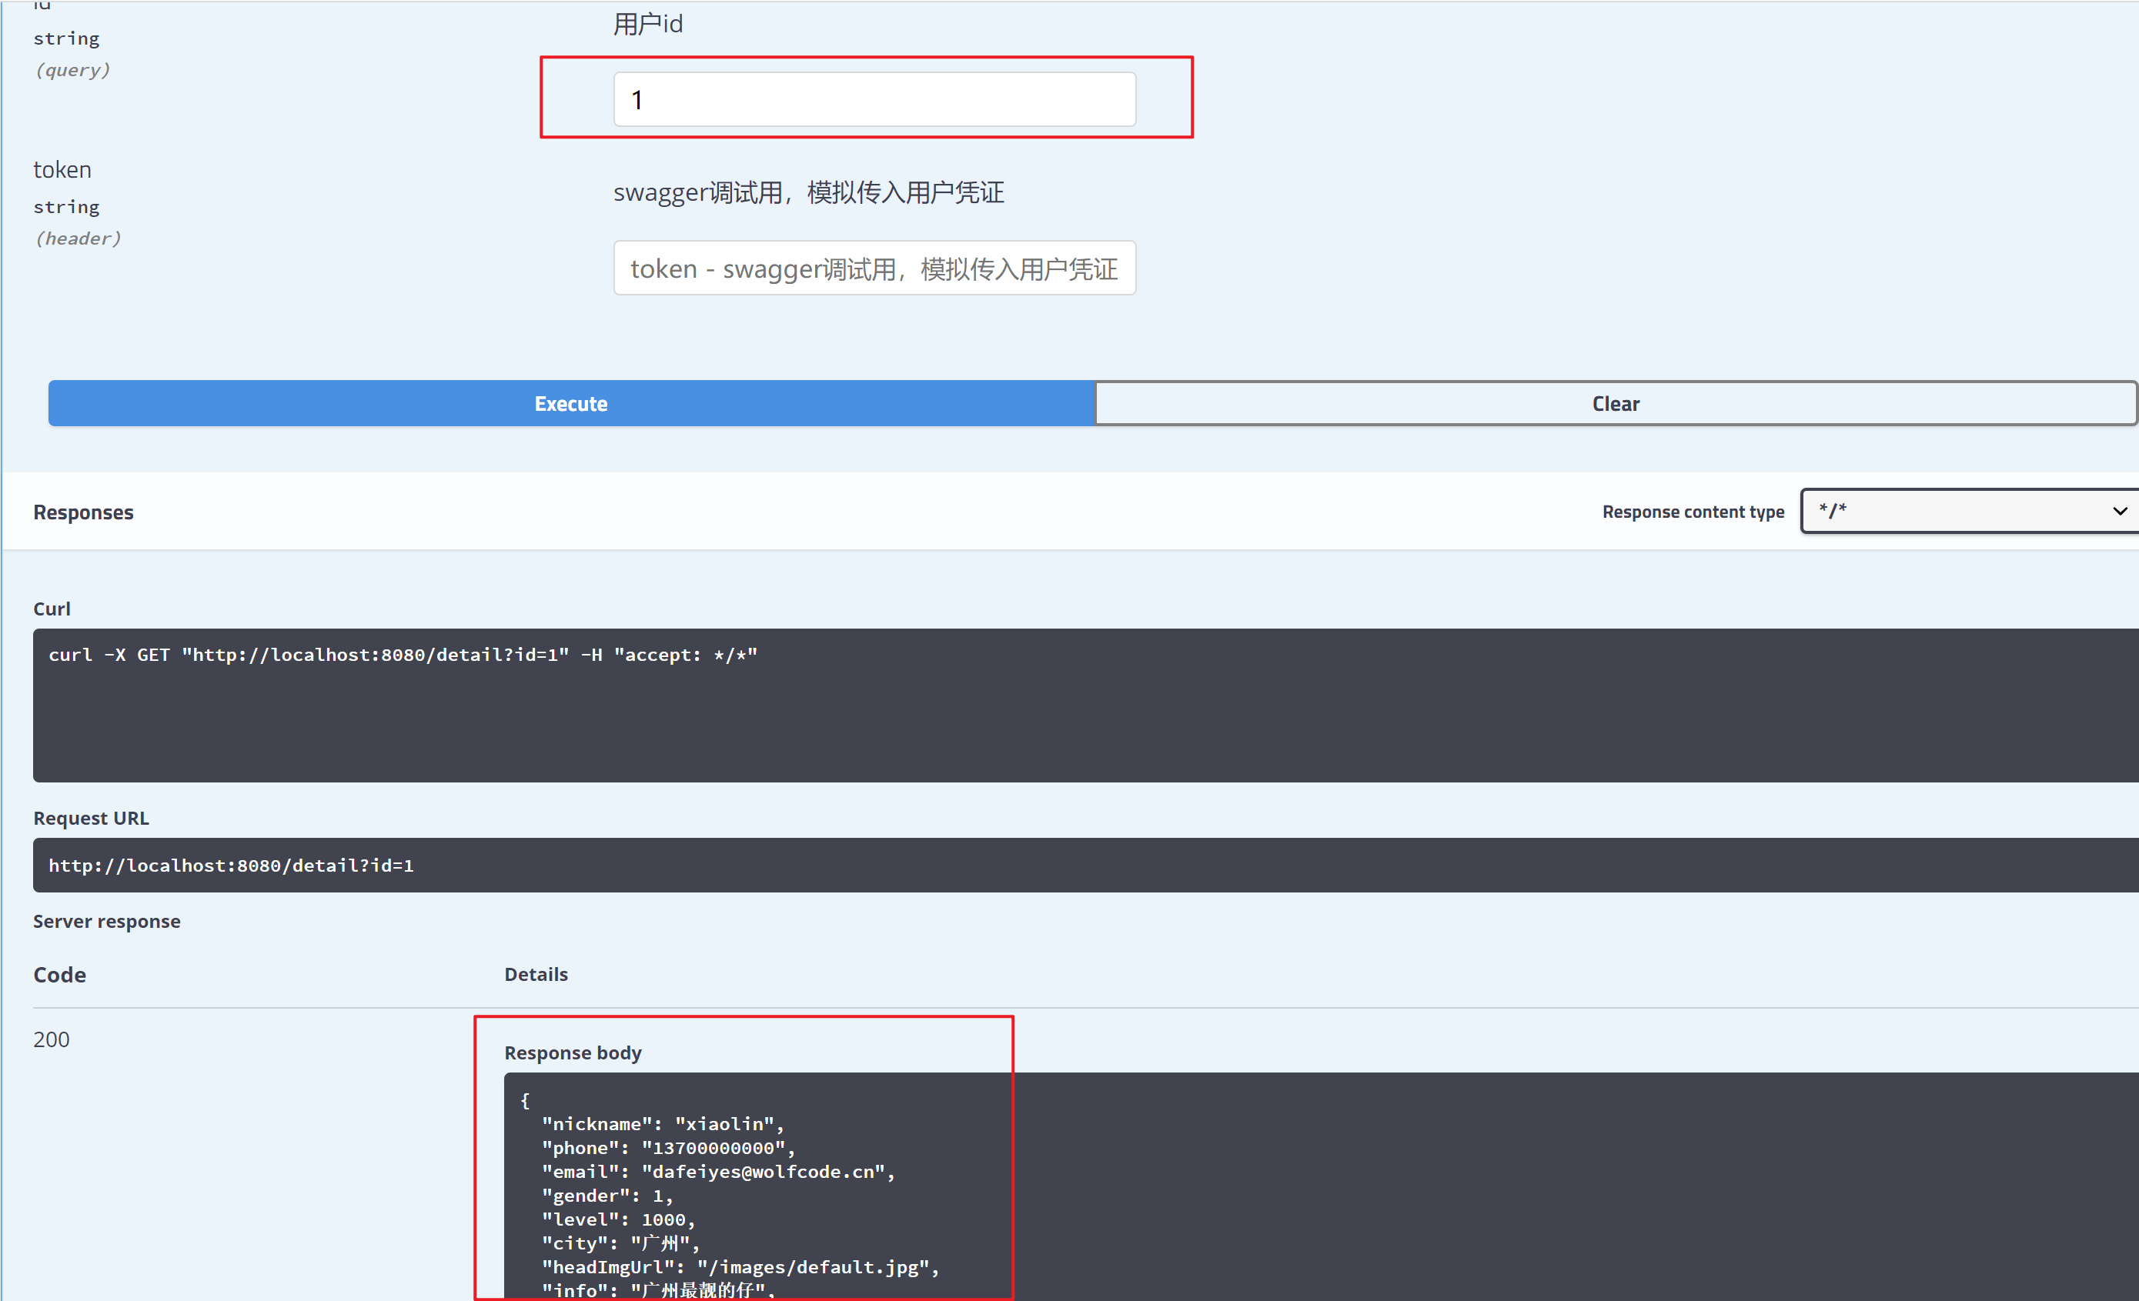Click the Curl section label

coord(52,609)
